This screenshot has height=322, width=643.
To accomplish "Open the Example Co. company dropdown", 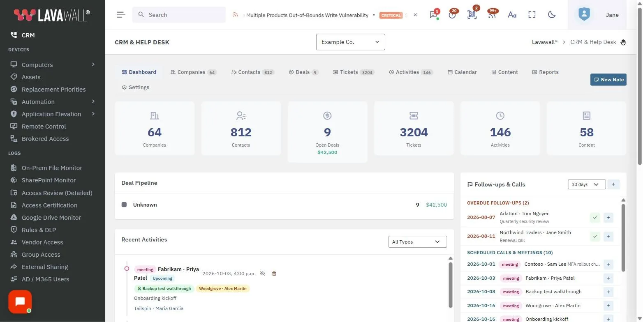I will tap(350, 42).
